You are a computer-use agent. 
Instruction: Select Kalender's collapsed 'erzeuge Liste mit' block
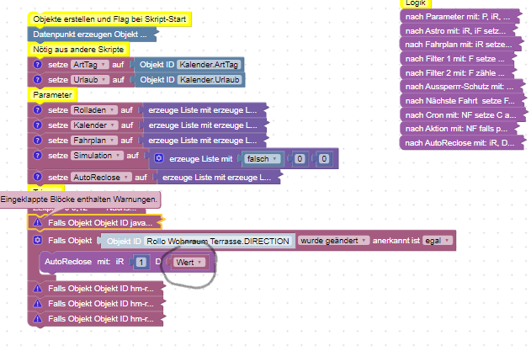pyautogui.click(x=203, y=125)
